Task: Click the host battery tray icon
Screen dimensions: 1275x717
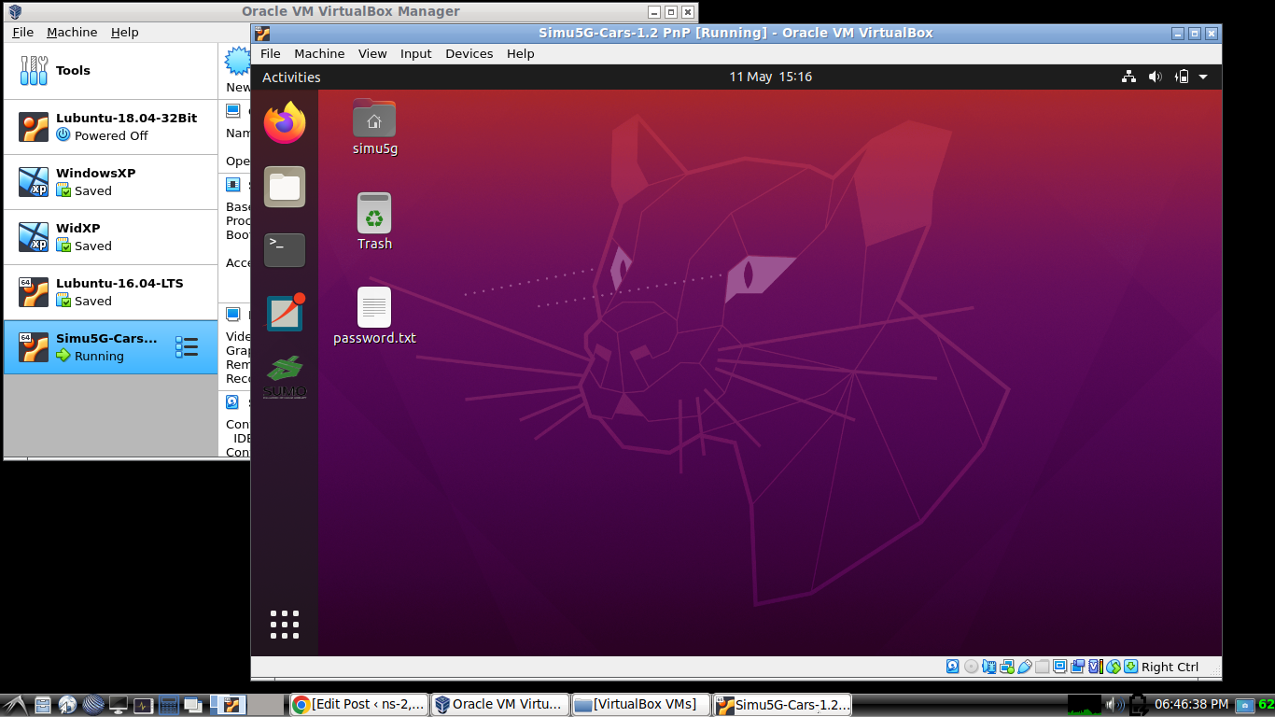Action: click(x=1138, y=704)
